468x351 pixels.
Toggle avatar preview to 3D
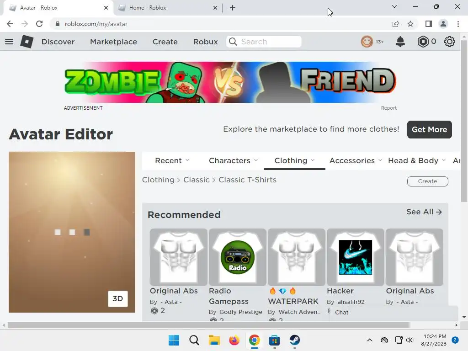point(117,299)
